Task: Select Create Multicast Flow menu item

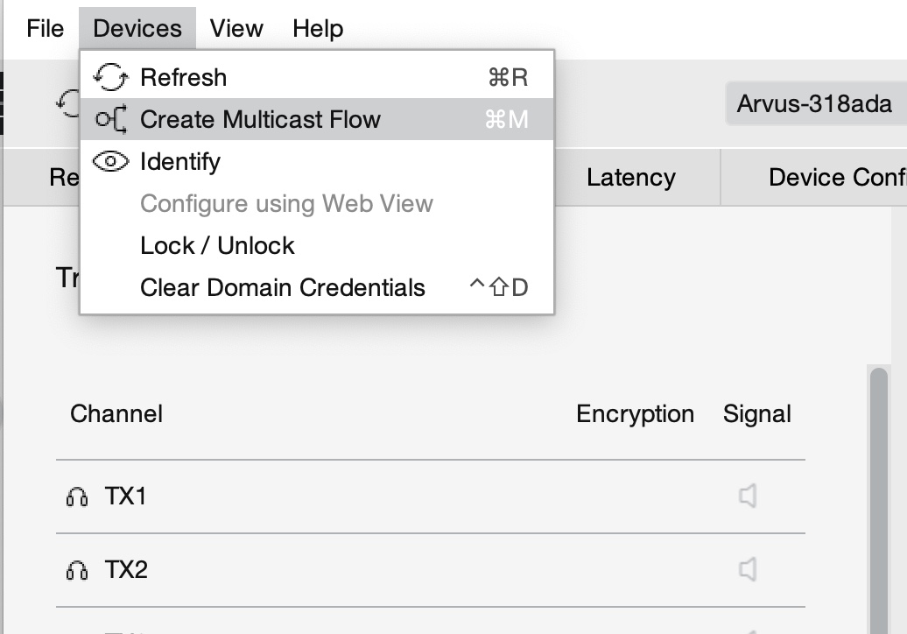Action: (x=260, y=119)
